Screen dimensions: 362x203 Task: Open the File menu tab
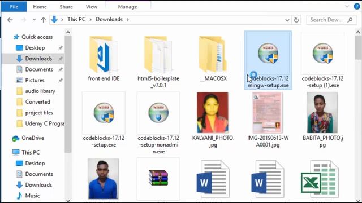[14, 7]
